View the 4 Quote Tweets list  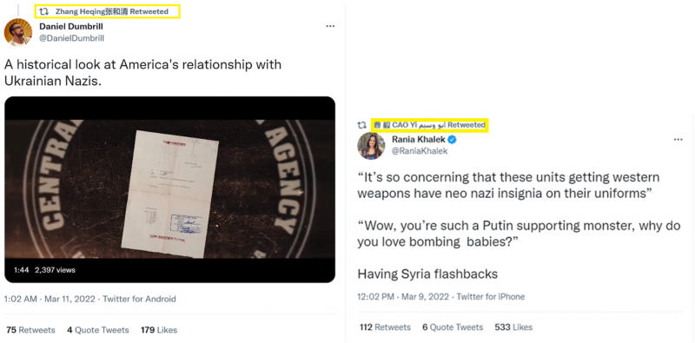pyautogui.click(x=98, y=330)
